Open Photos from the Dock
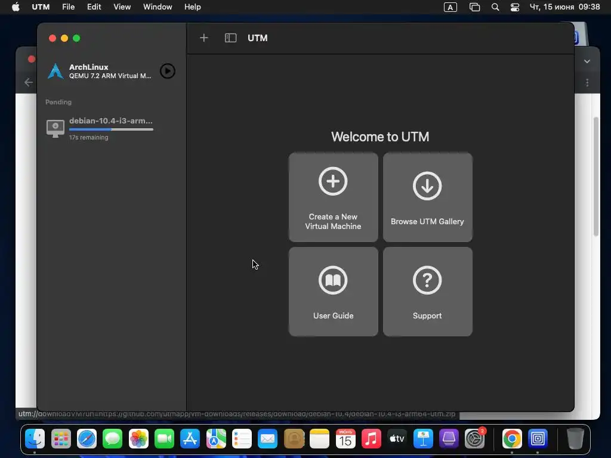The image size is (611, 458). [x=138, y=439]
